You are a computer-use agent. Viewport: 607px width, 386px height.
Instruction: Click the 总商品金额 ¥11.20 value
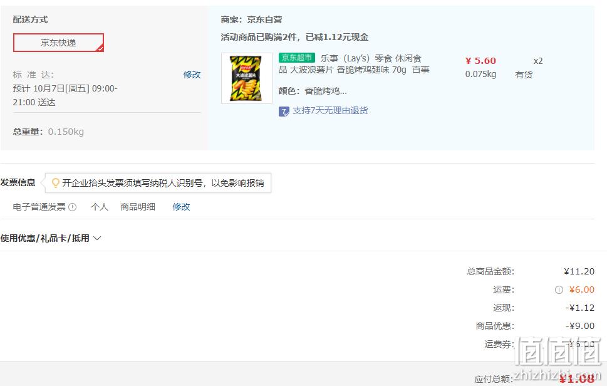coord(579,272)
